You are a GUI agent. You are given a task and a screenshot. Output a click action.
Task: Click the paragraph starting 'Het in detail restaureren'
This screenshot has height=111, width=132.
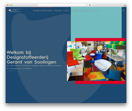34,67
